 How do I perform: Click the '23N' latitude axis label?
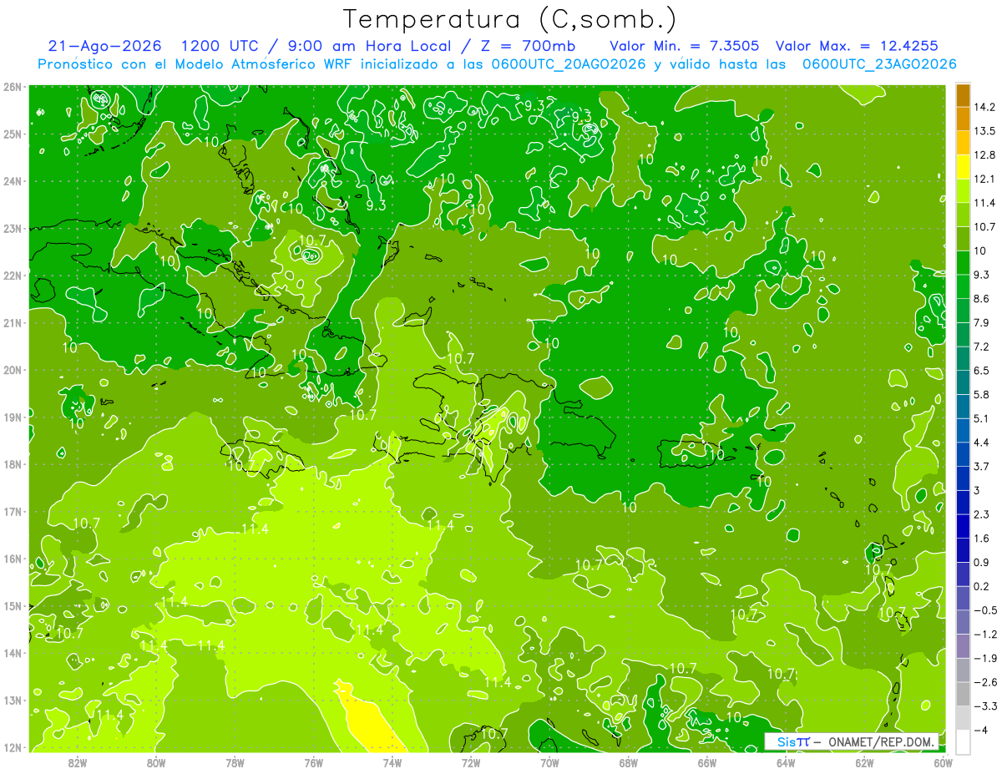(13, 228)
